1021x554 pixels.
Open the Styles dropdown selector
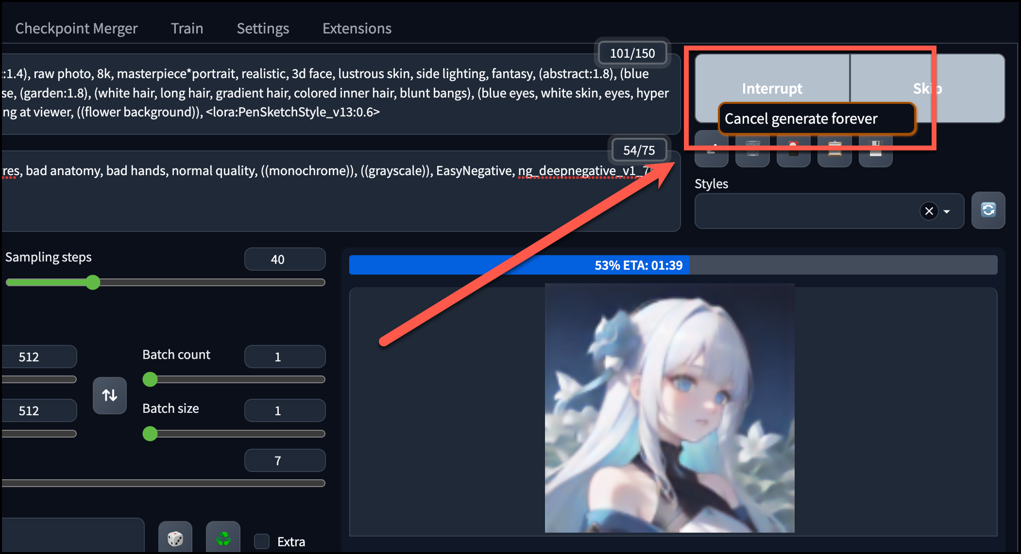point(947,210)
